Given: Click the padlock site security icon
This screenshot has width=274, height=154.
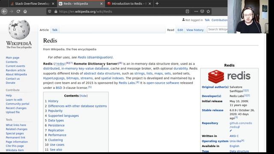Looking at the screenshot, I should (x=56, y=12).
